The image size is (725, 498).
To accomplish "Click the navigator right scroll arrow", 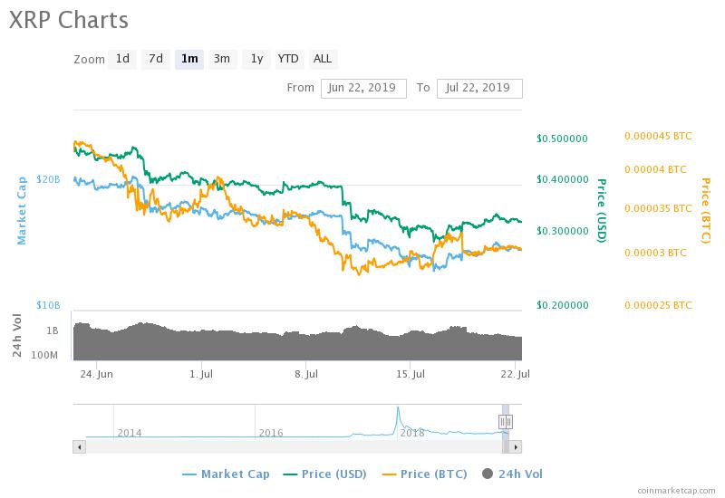I will (x=517, y=446).
